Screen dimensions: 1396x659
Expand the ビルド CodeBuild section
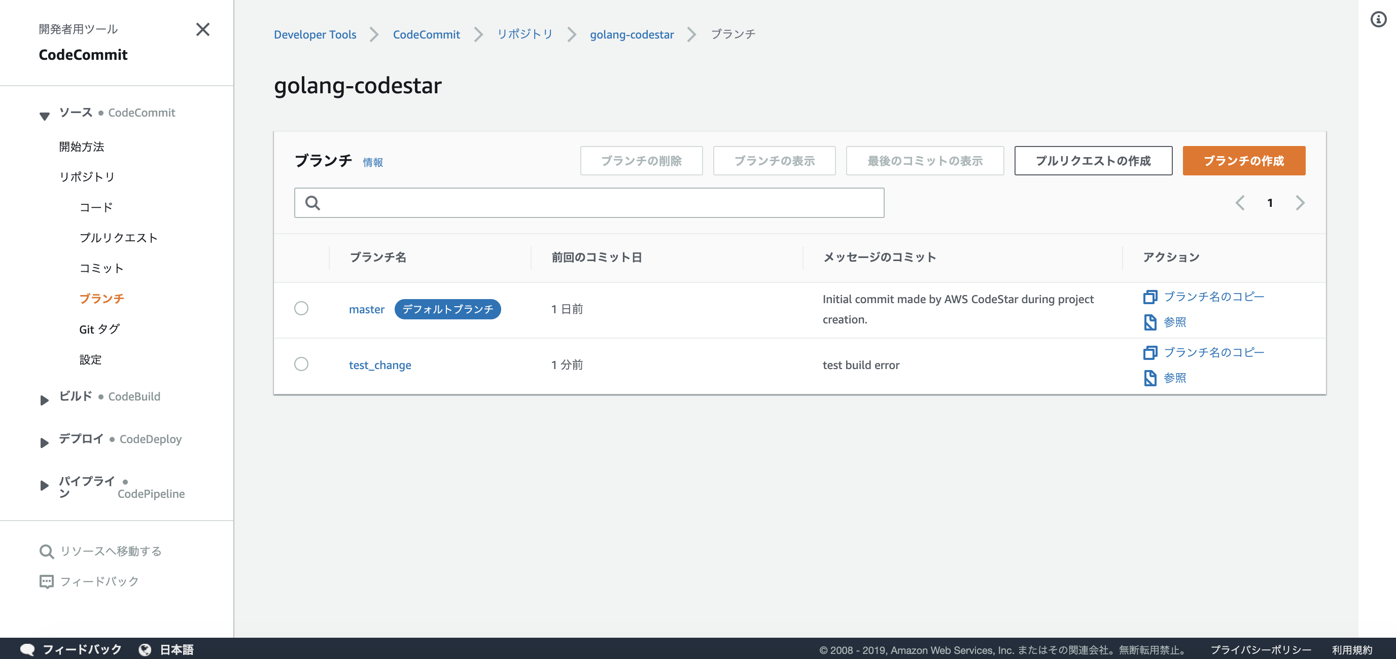45,400
